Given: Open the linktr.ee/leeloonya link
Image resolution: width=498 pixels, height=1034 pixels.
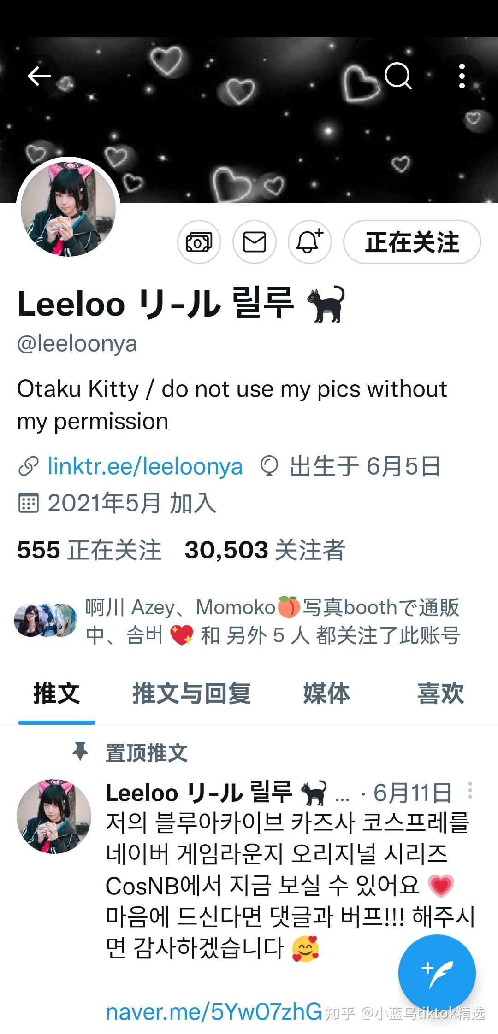Looking at the screenshot, I should (x=145, y=466).
